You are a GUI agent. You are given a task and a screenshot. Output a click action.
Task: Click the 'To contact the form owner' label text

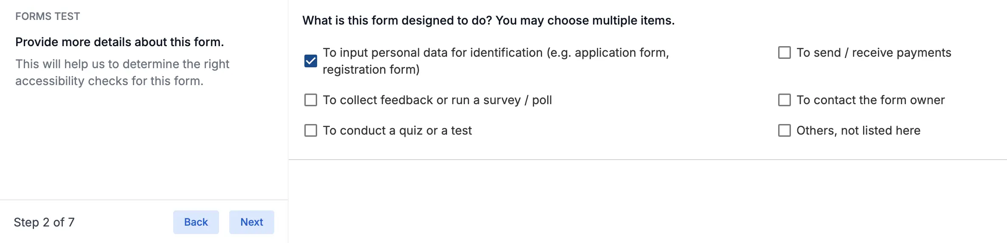click(x=870, y=100)
